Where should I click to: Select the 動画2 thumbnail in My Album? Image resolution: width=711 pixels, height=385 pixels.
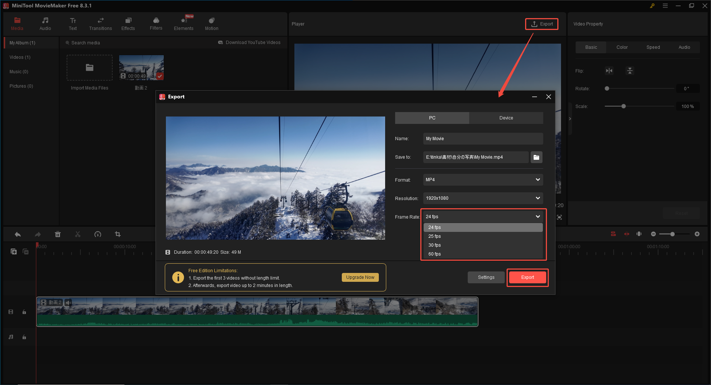[x=141, y=68]
